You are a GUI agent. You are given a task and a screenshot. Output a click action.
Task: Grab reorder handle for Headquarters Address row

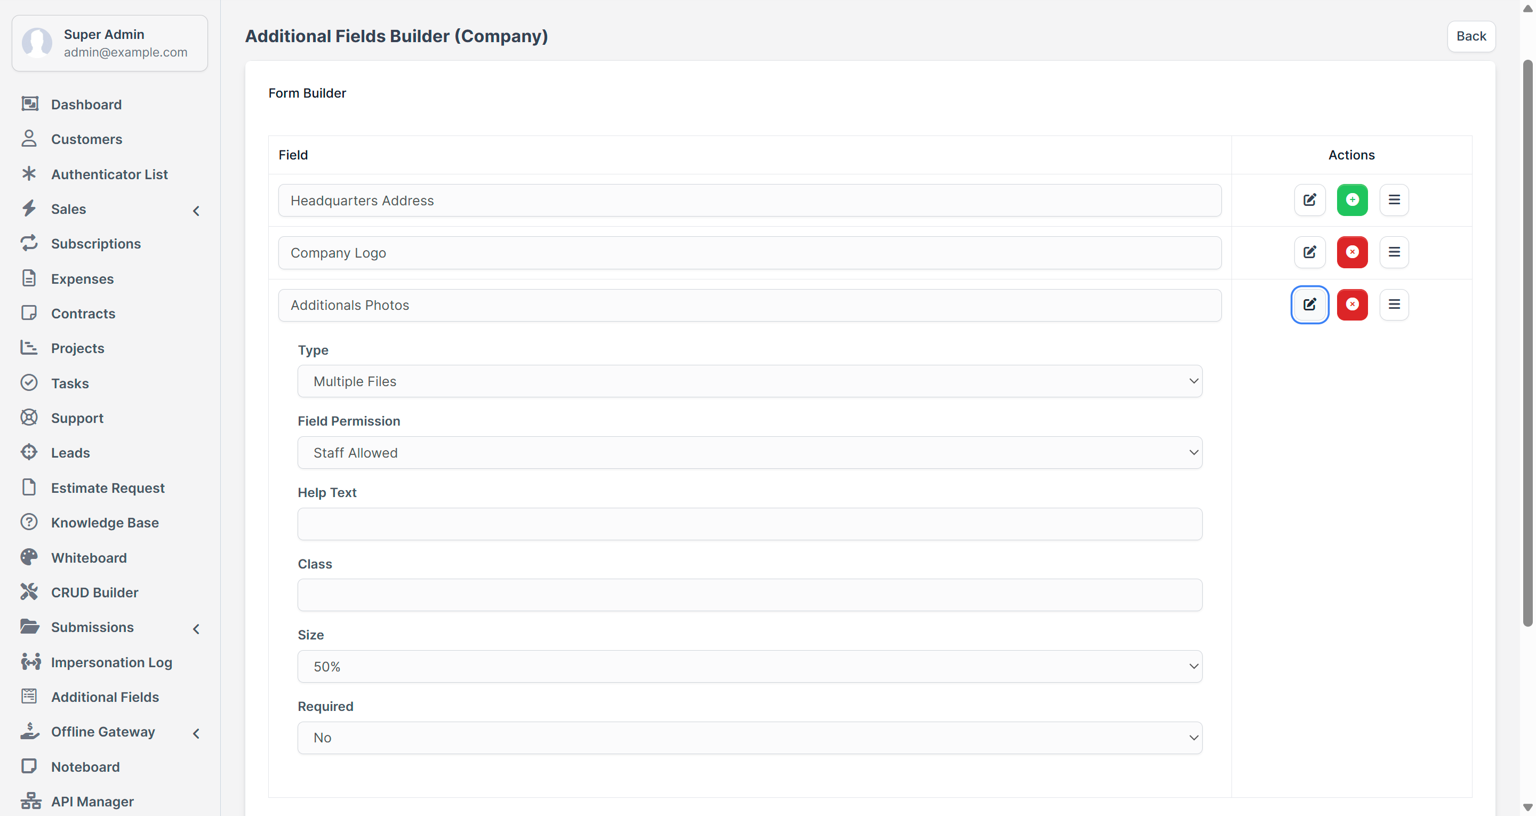coord(1394,200)
